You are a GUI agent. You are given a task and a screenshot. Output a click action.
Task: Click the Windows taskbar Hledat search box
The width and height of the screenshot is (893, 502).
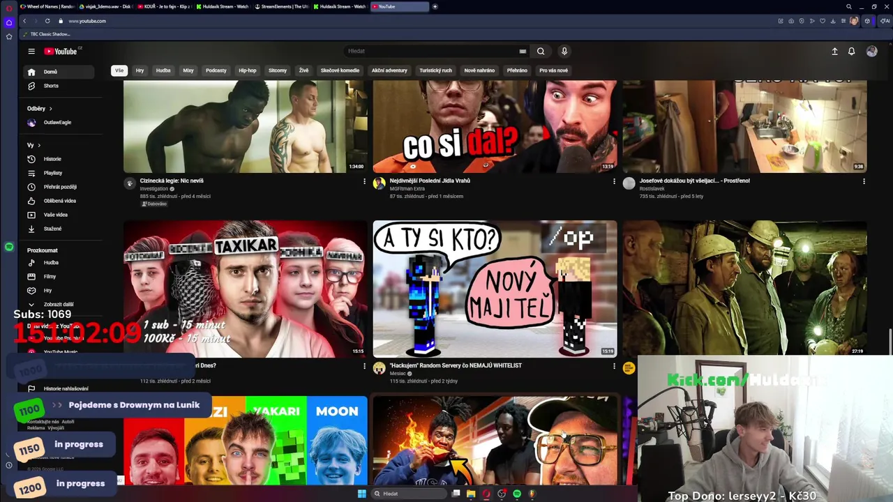coord(408,494)
